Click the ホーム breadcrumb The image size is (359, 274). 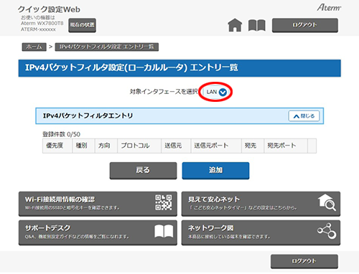[34, 47]
